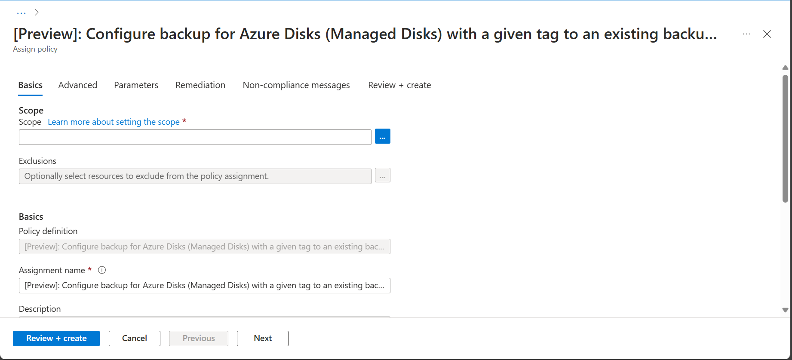Click the Next button
792x360 pixels.
(263, 338)
